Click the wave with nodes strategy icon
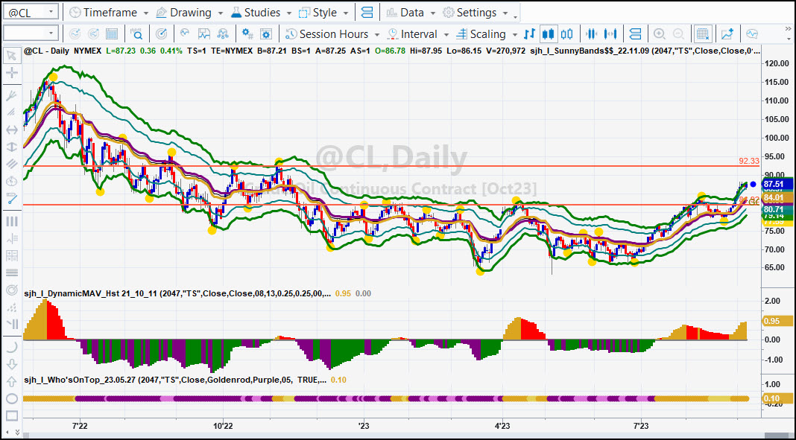Viewport: 796px width, 440px height. (223, 34)
